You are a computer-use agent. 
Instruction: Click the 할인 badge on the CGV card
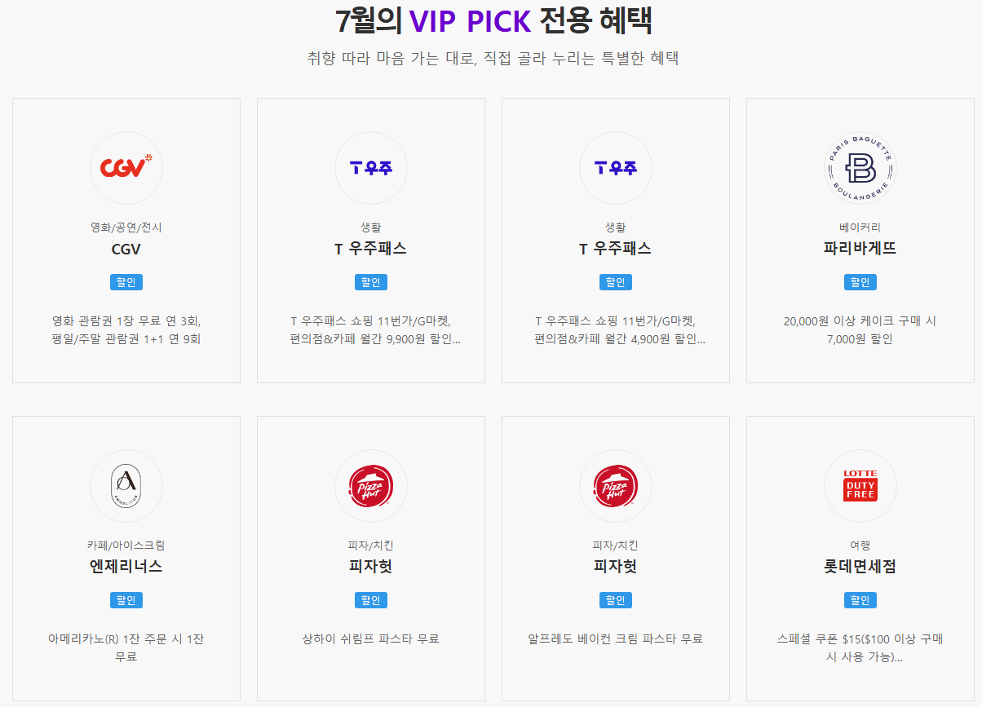click(x=126, y=281)
